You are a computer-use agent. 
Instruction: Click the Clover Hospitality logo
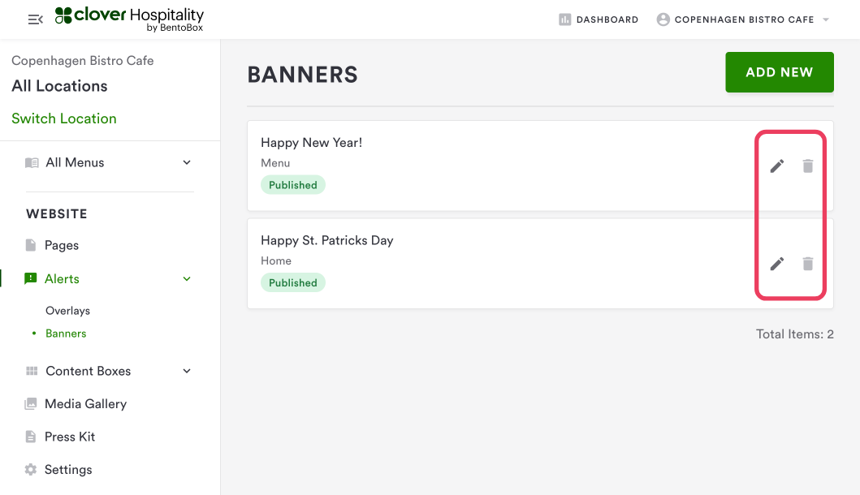pyautogui.click(x=129, y=19)
